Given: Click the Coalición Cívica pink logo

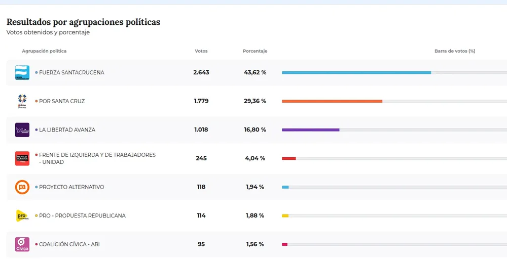Looking at the screenshot, I should click(22, 244).
